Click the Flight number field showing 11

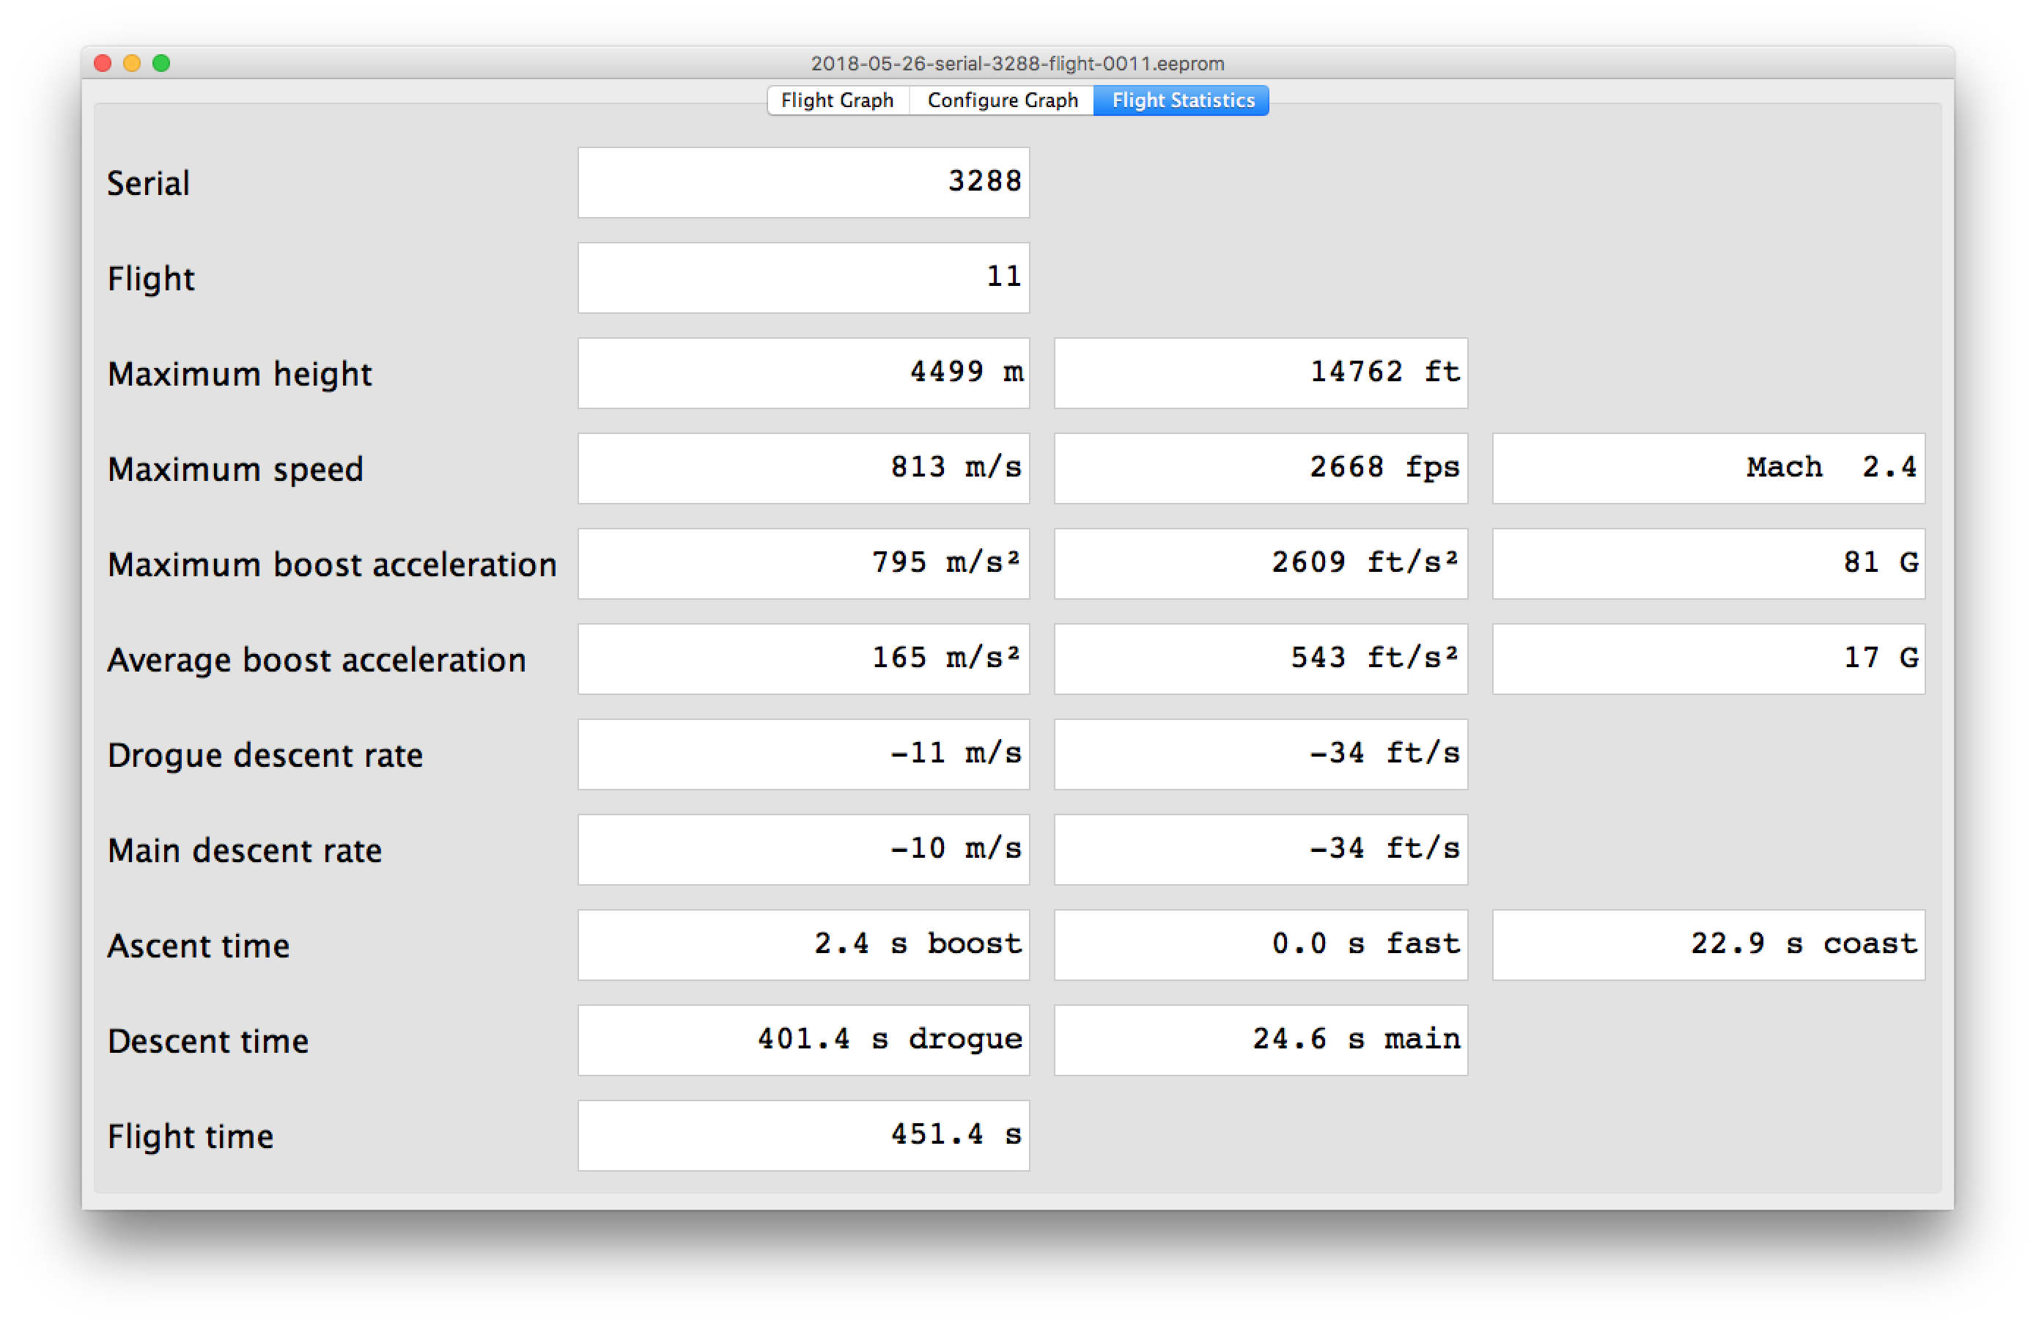point(803,277)
